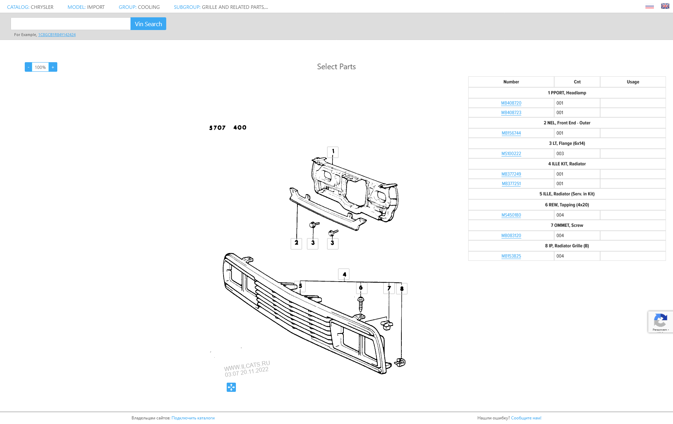Open the example VIN 1C8GCB1R84Y142424 link
Viewport: 673px width, 424px height.
point(57,35)
